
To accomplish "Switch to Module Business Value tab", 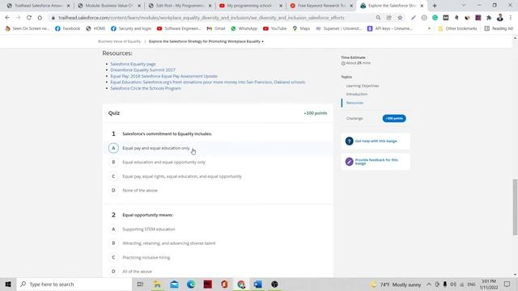I will pos(108,6).
